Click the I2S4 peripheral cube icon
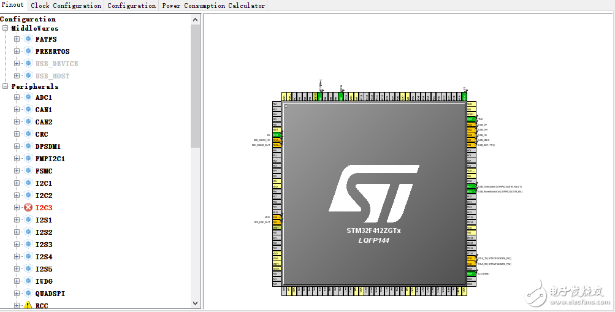Viewport: 615px width, 312px height. coord(28,256)
